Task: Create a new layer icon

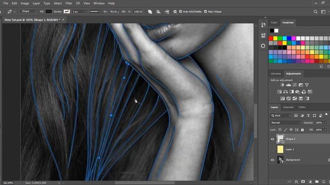Action: (x=324, y=181)
